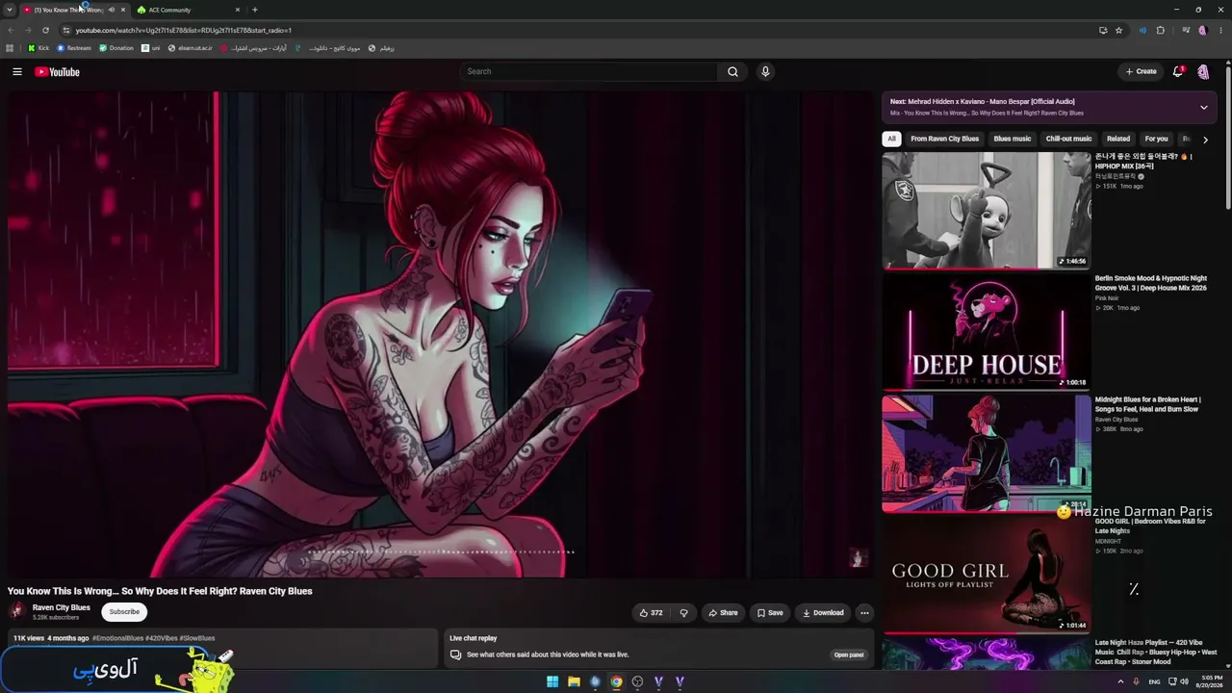Show more filter chips with right arrow

pyautogui.click(x=1205, y=140)
